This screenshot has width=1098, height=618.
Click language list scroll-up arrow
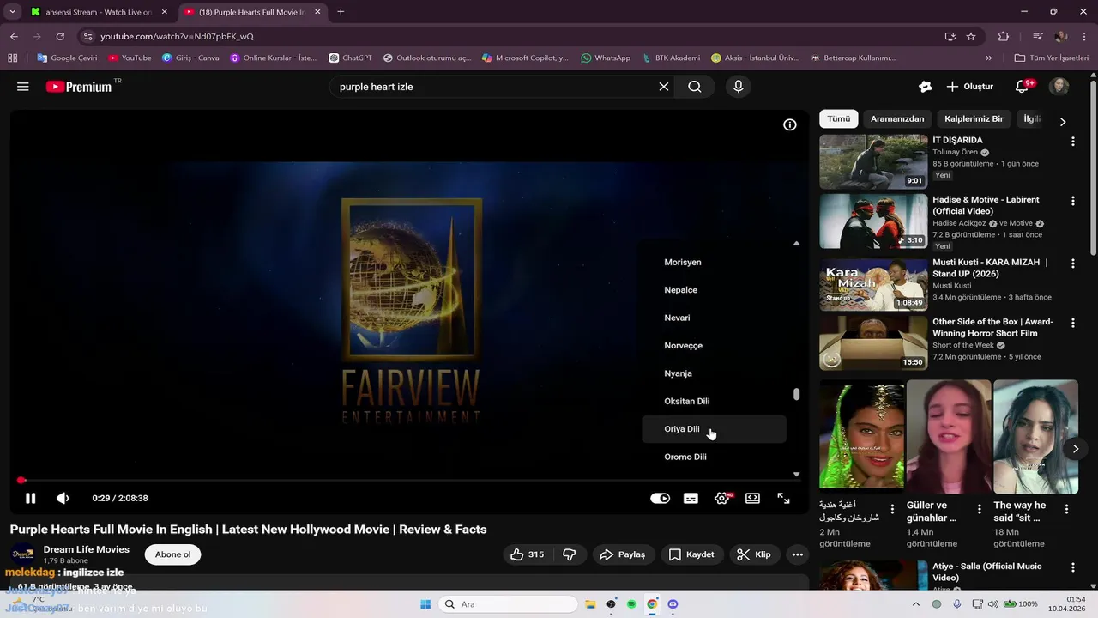tap(796, 244)
